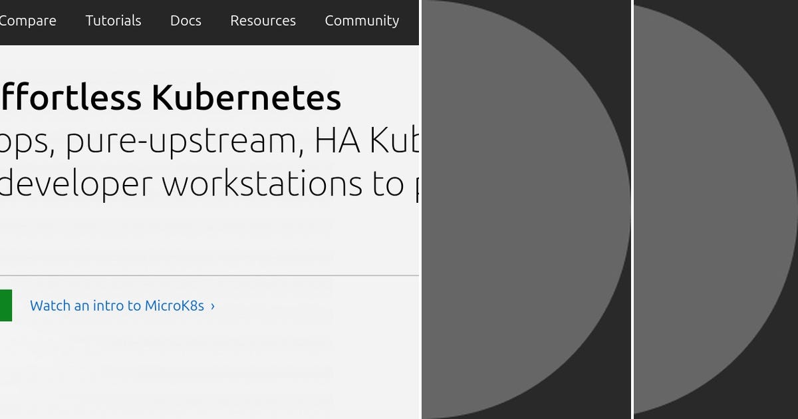Visit the Community page
Image resolution: width=798 pixels, height=419 pixels.
[x=361, y=21]
